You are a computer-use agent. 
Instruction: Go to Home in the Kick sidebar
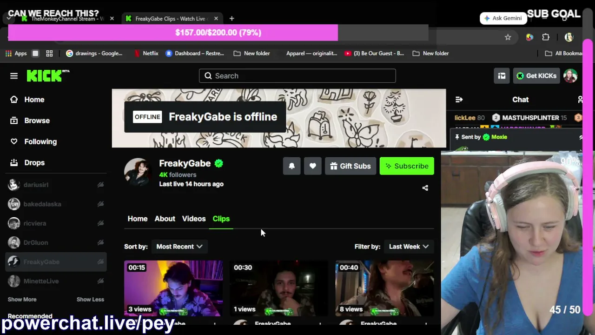click(34, 100)
